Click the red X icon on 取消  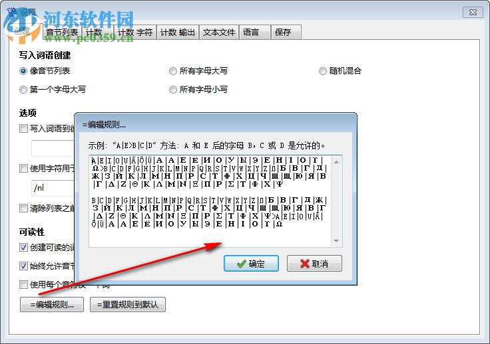pos(305,264)
